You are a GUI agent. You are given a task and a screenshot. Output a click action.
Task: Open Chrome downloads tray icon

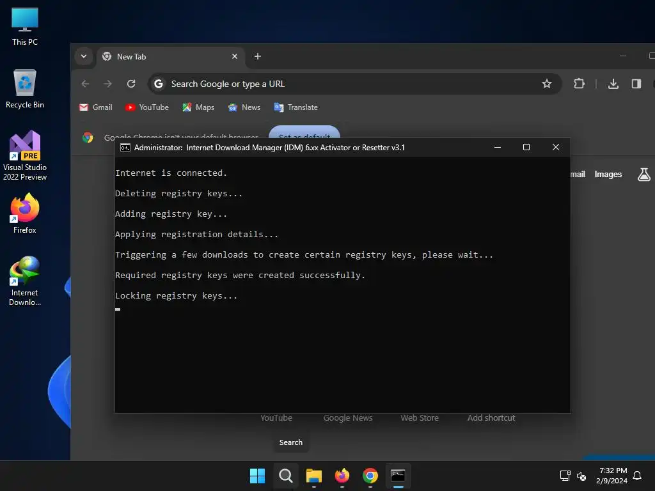[613, 84]
